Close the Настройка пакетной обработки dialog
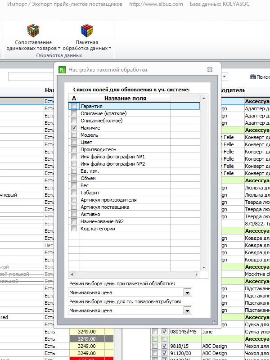Screen dimensions: 270x360 pyautogui.click(x=210, y=70)
